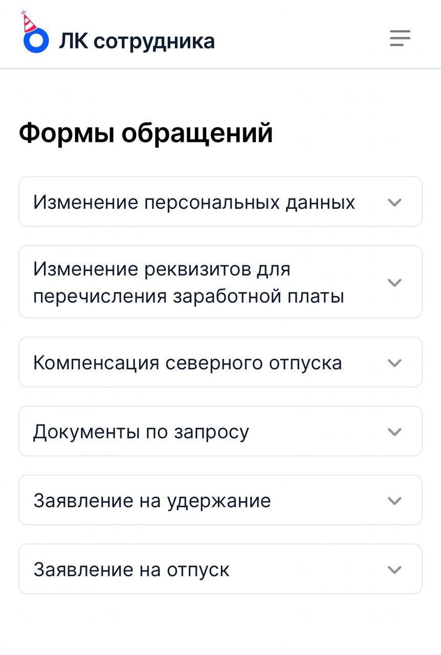Image resolution: width=441 pixels, height=655 pixels.
Task: Expand the 'Заявление на удержание' form
Action: [220, 500]
